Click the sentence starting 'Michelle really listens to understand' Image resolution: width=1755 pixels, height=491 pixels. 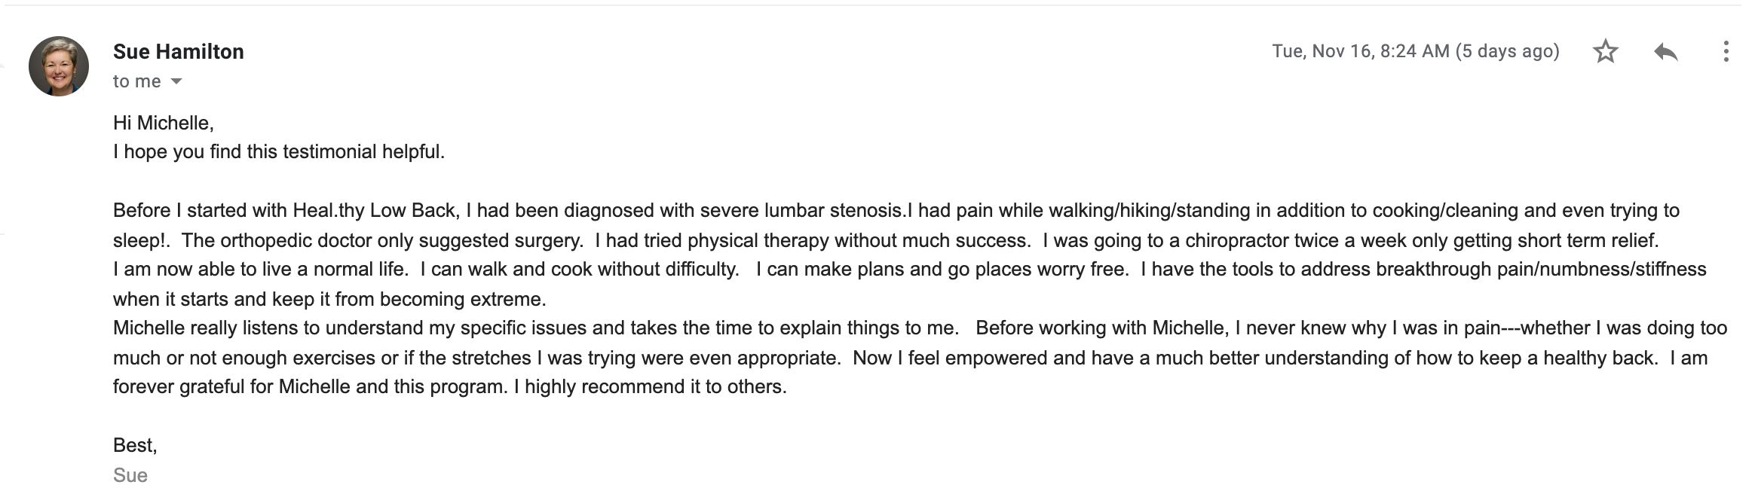[536, 328]
